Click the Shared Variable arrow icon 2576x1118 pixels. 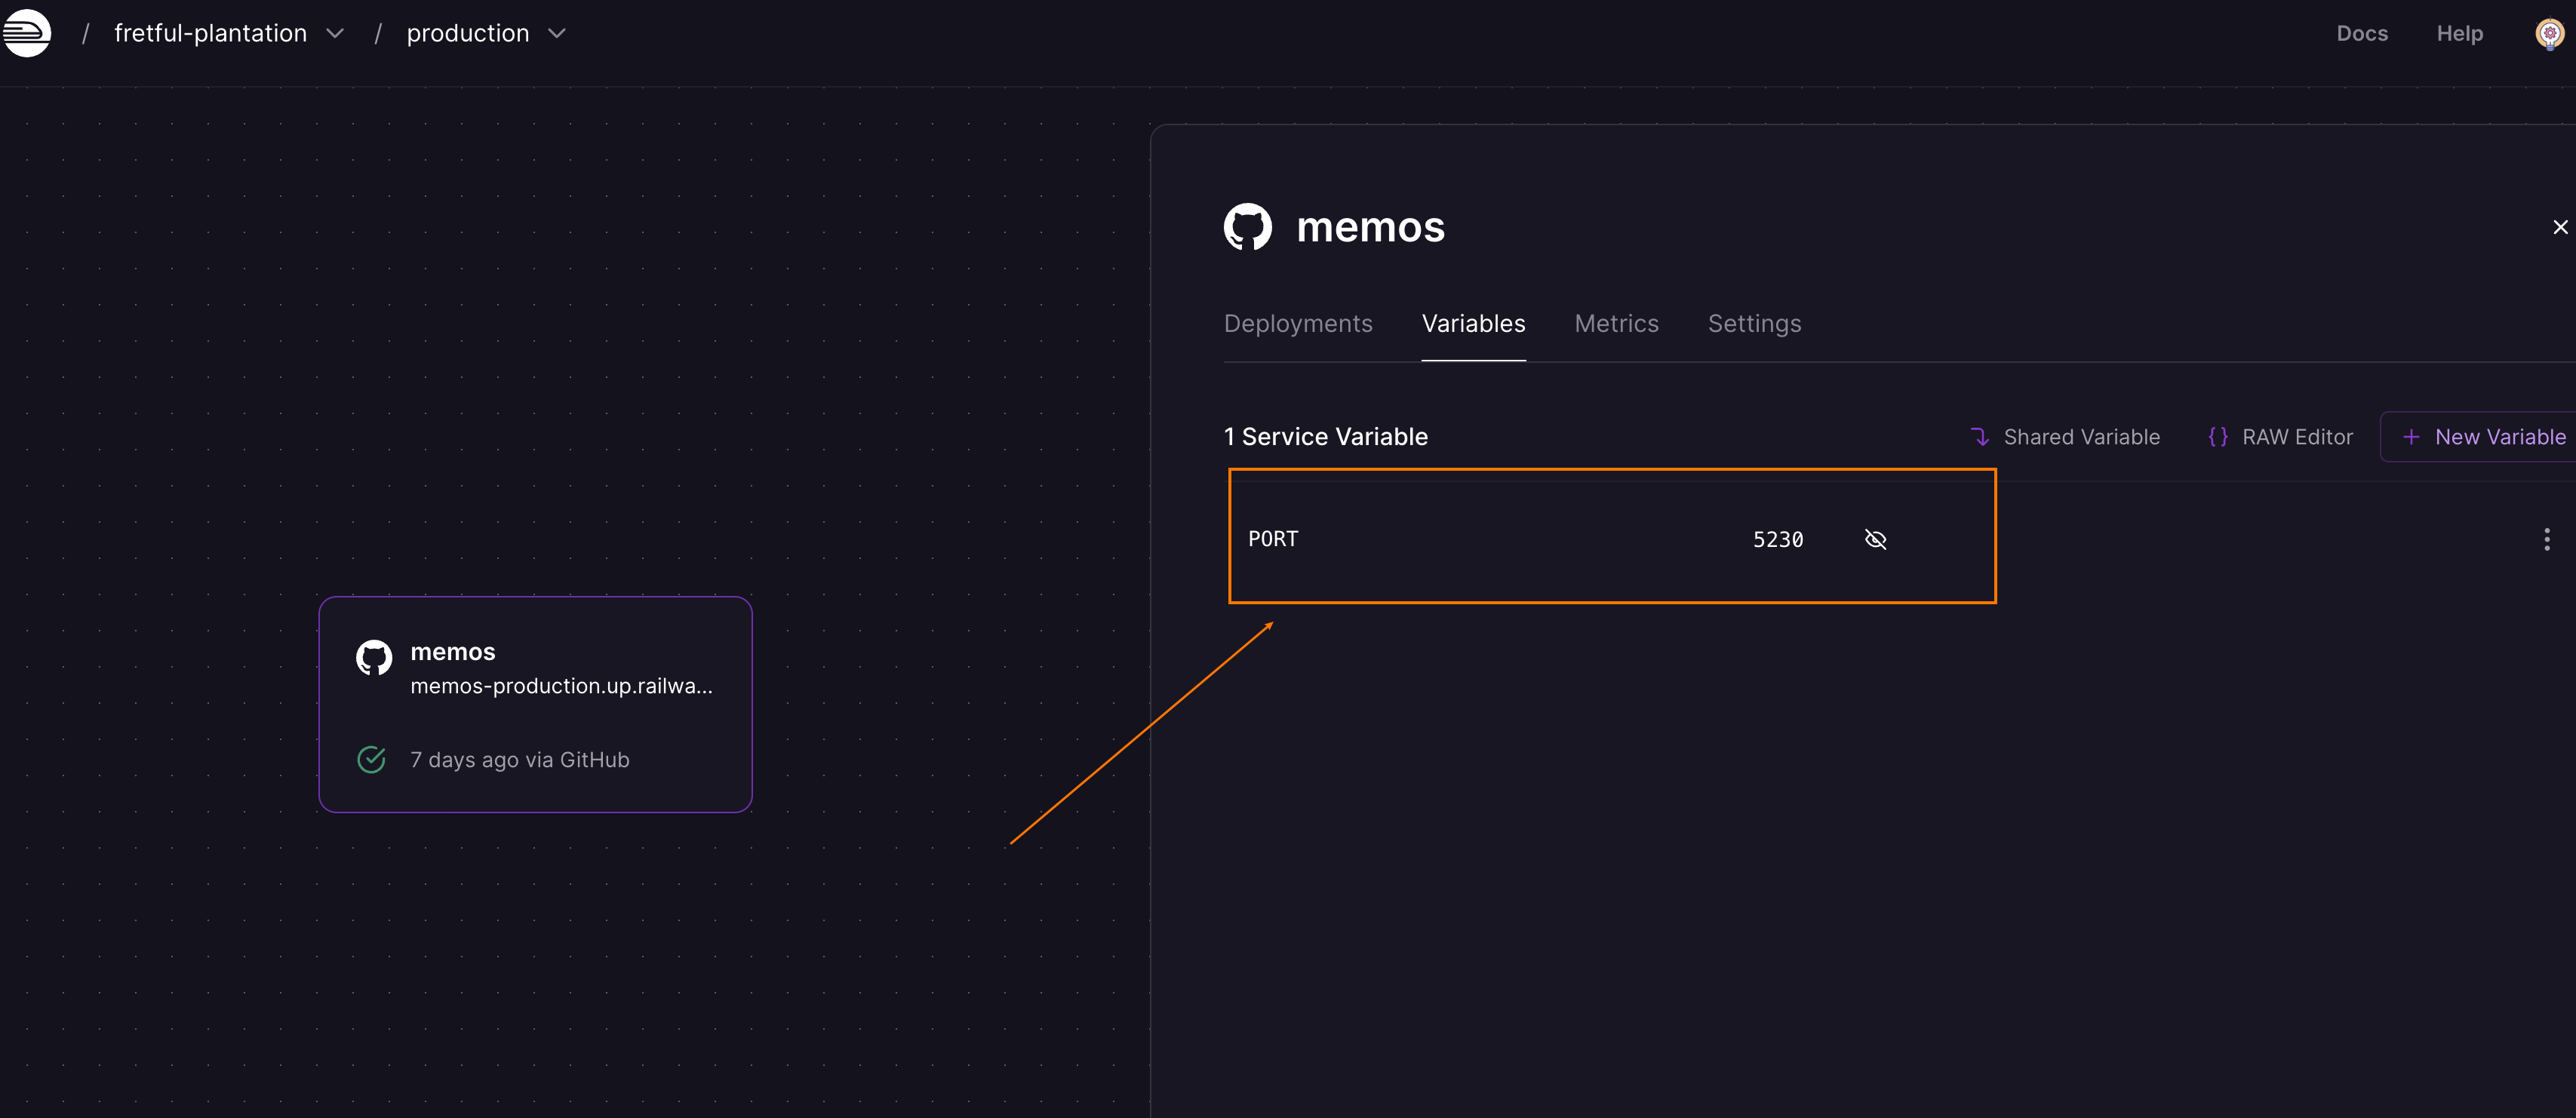click(1979, 437)
